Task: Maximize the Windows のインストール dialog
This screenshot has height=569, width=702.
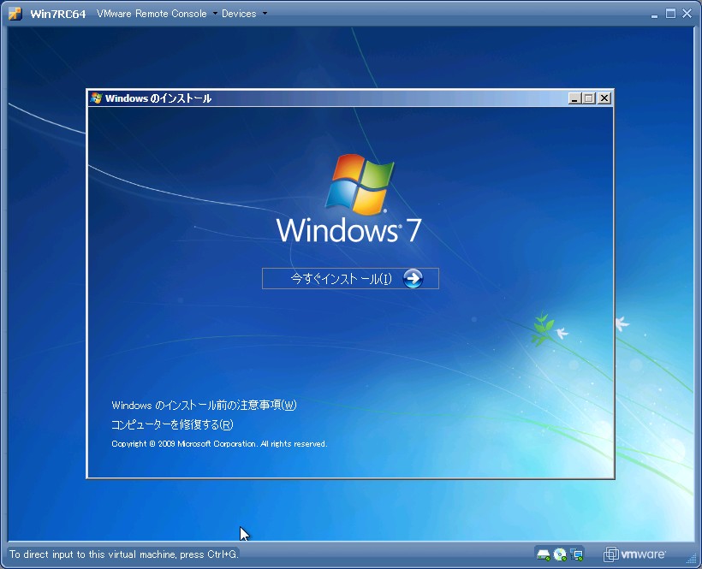Action: tap(589, 98)
